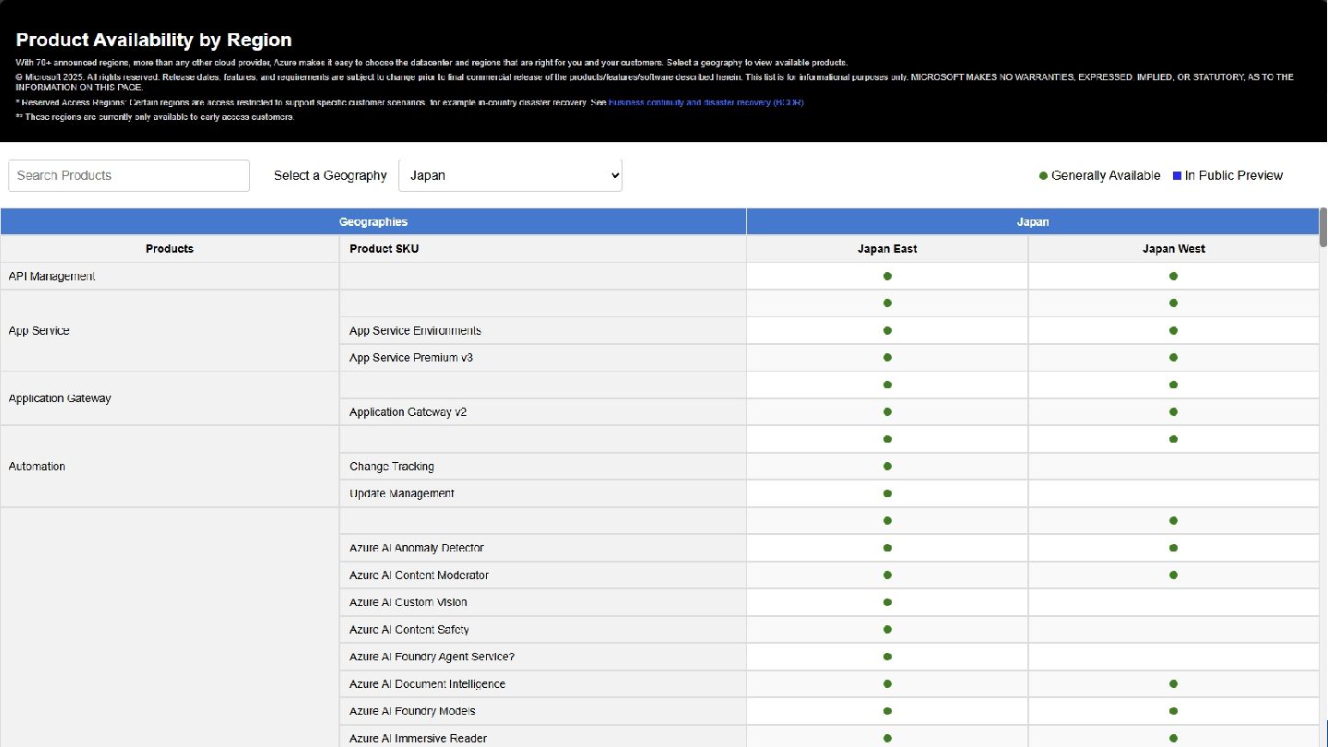1328x747 pixels.
Task: Click the Product Availability by Region heading
Action: 154,40
